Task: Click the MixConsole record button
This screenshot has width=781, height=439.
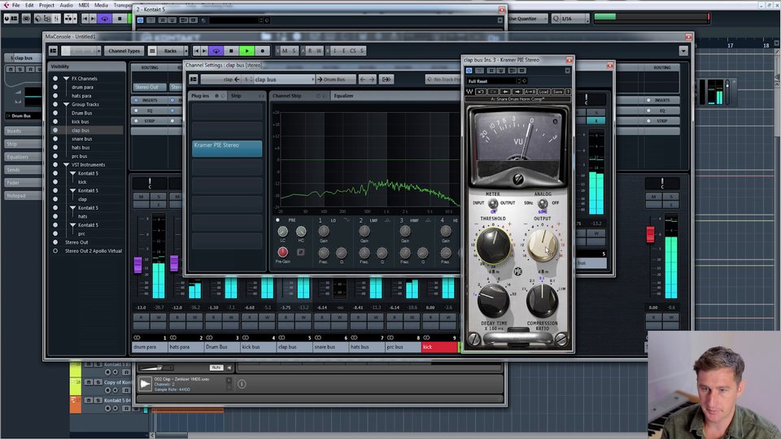Action: tap(263, 50)
